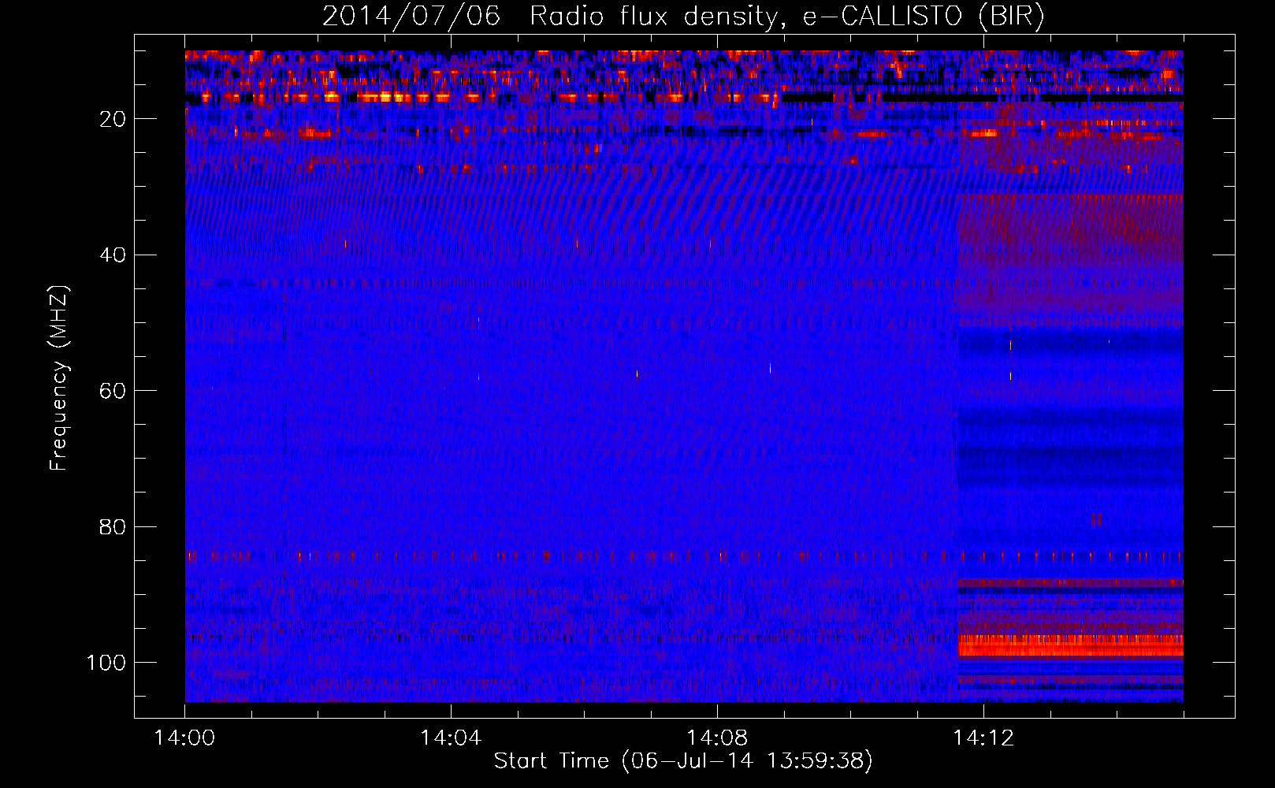Click the date 2014/07/06 in the title
This screenshot has width=1275, height=788.
pos(411,17)
